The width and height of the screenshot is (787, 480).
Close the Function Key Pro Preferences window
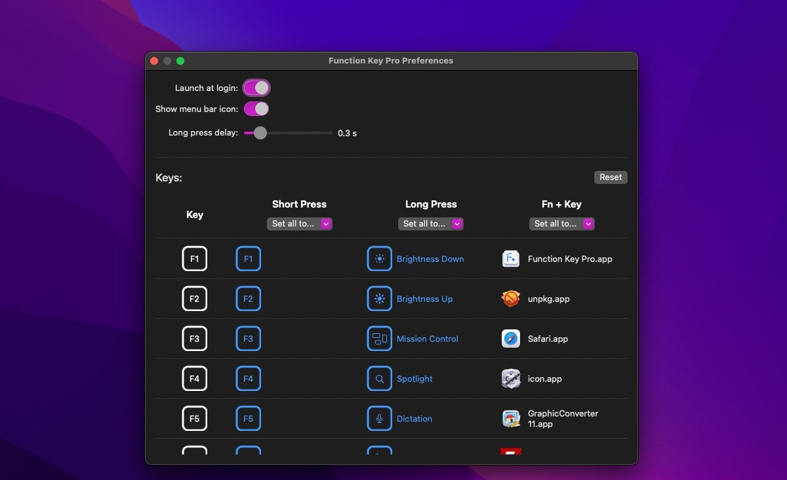point(154,61)
